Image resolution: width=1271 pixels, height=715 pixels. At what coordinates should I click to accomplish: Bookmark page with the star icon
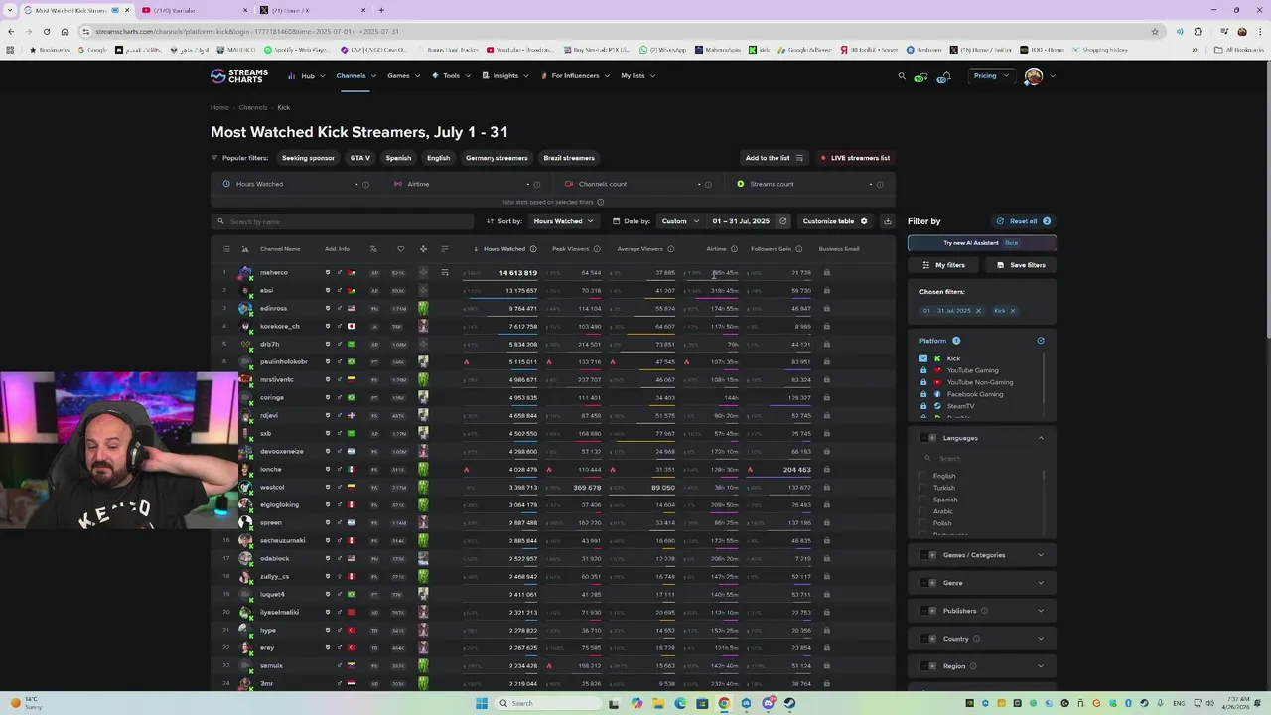click(1154, 32)
